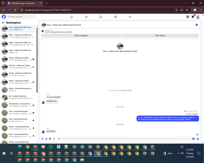The width and height of the screenshot is (204, 163).
Task: Open Task View on the taskbar
Action: 11,153
